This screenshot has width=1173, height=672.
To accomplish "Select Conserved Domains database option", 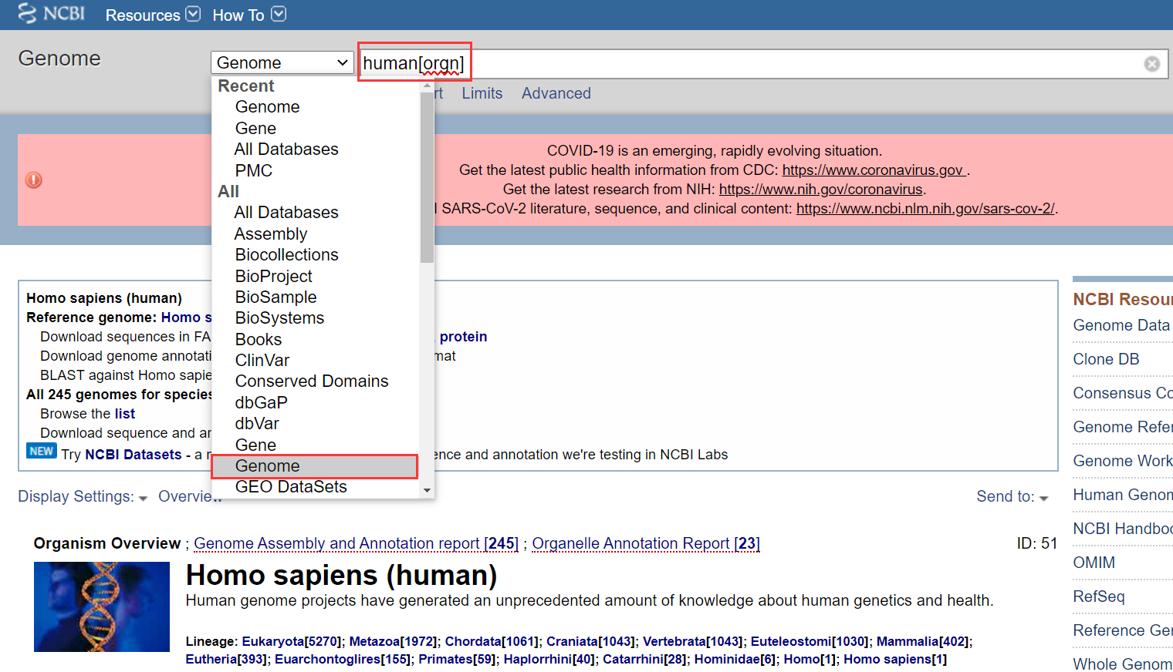I will [312, 381].
